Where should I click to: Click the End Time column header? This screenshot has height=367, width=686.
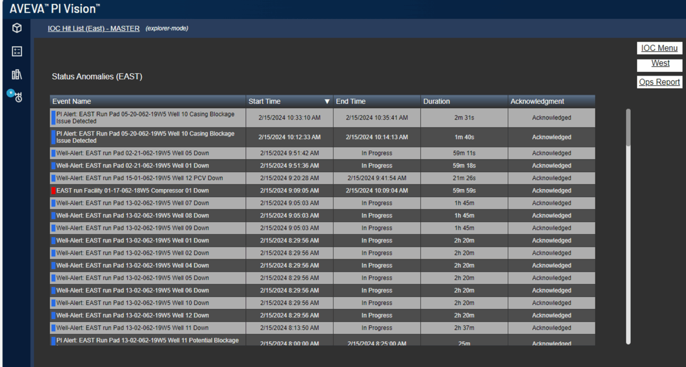tap(350, 102)
